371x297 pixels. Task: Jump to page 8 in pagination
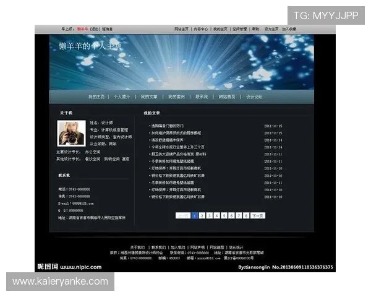click(x=246, y=215)
